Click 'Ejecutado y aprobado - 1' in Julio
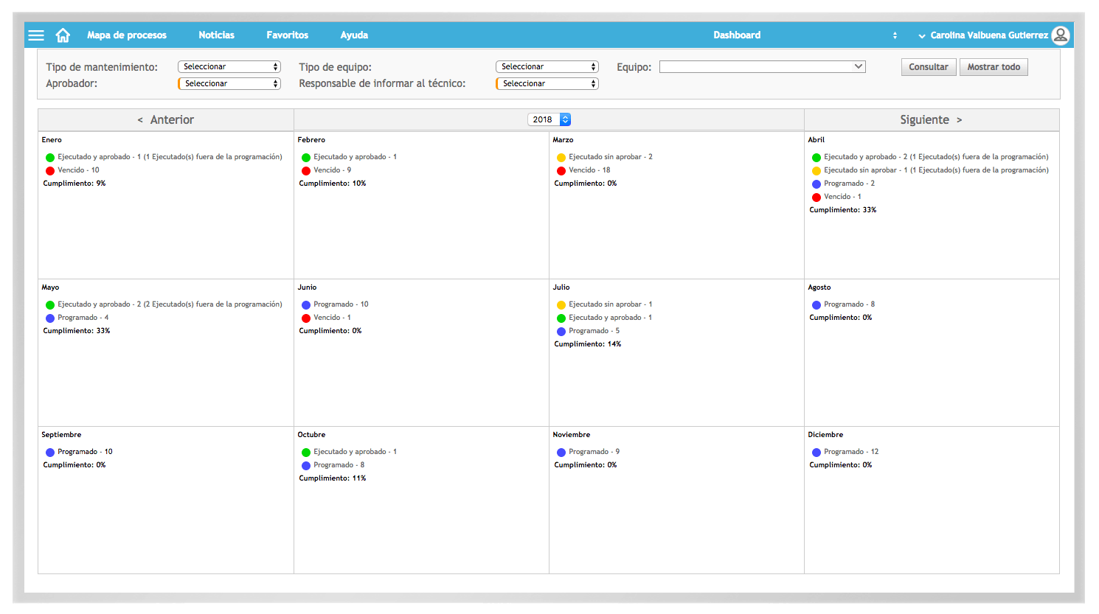Screen dimensions: 1099x614 coord(611,318)
